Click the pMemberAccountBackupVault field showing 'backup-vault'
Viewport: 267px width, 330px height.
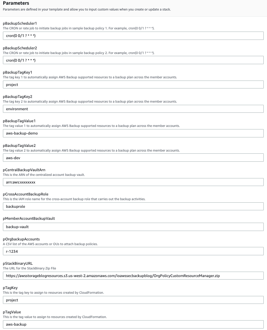(133, 227)
